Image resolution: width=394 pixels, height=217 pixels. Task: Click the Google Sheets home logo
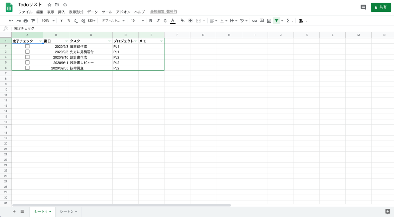tap(9, 7)
